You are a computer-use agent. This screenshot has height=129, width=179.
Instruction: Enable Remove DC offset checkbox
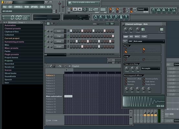pos(126,79)
